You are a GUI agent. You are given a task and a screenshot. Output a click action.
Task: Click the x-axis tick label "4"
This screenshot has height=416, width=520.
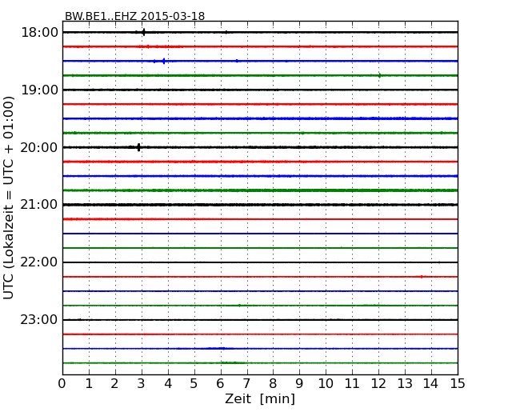(x=168, y=384)
